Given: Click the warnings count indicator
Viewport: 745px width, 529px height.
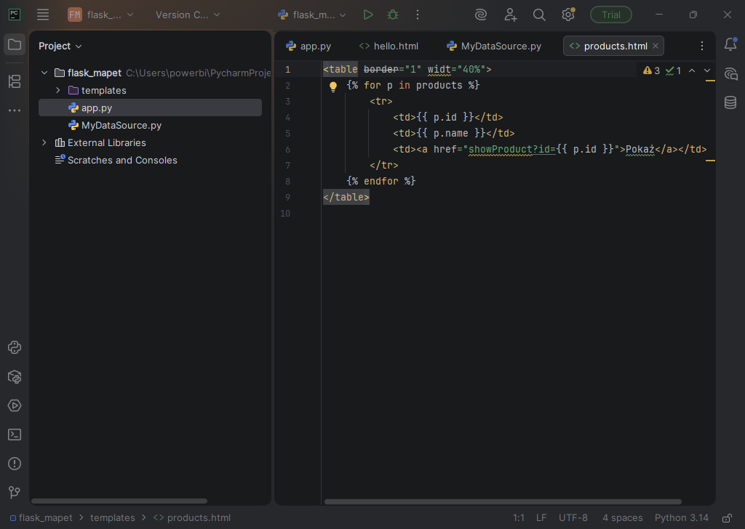Looking at the screenshot, I should pos(651,70).
